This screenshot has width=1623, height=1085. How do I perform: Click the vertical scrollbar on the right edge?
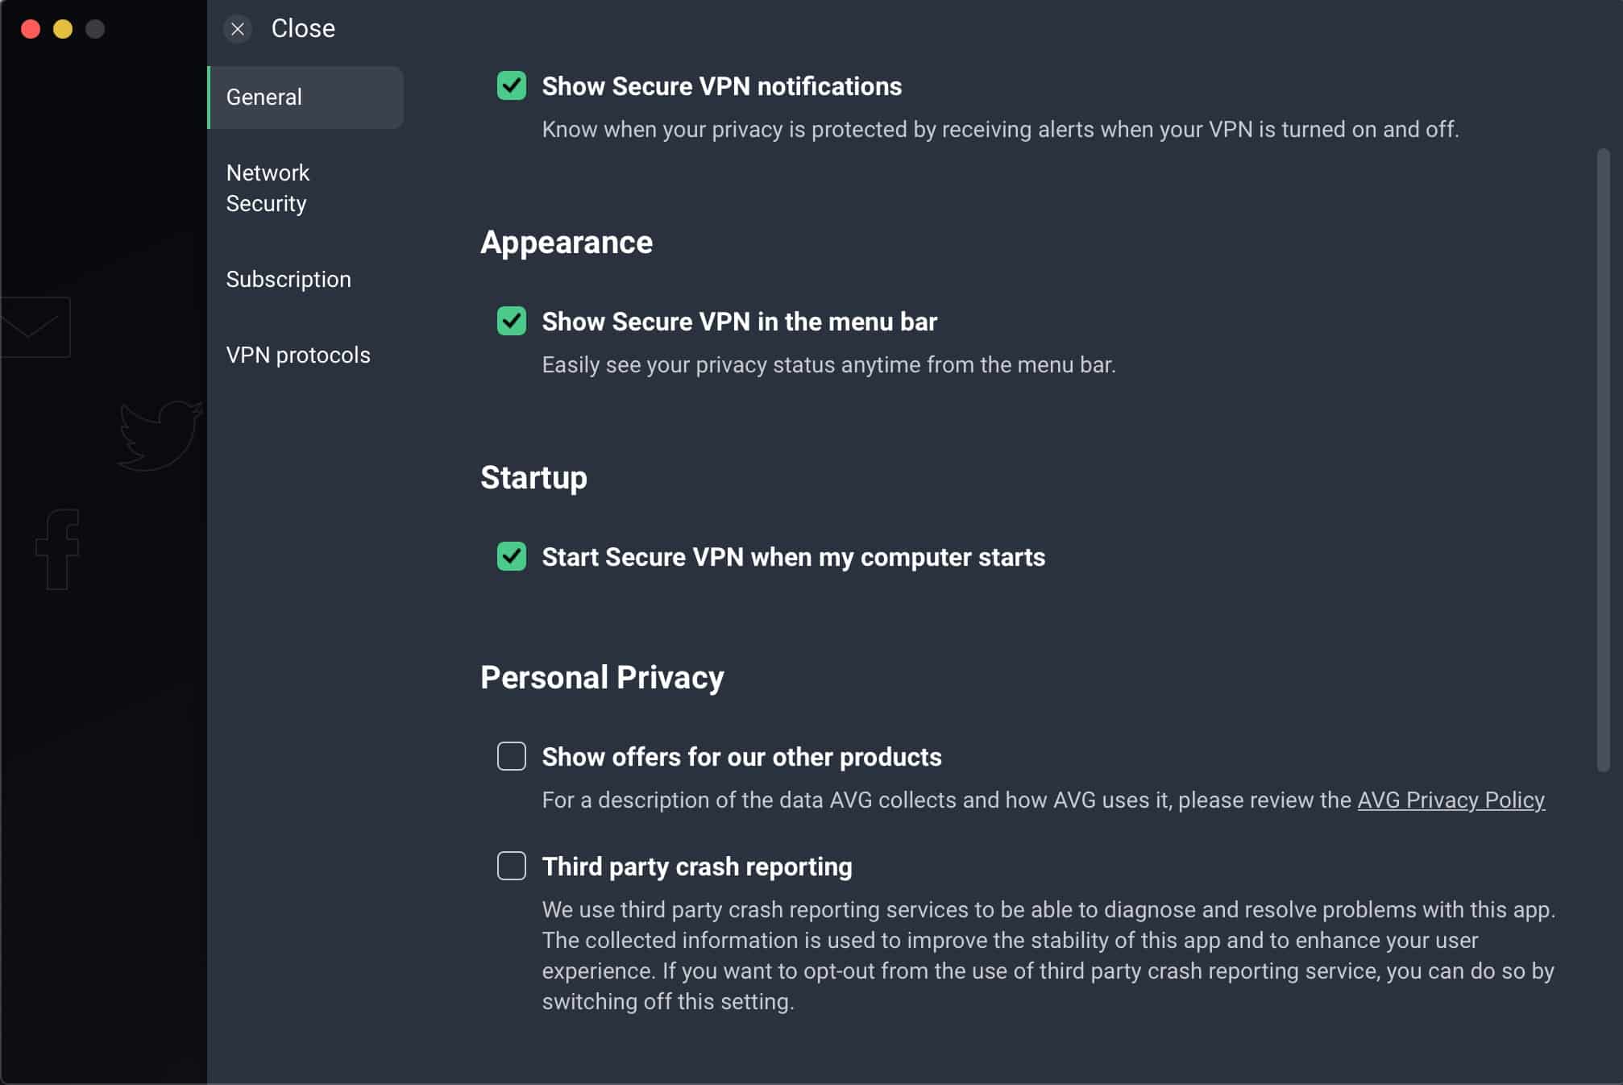pyautogui.click(x=1603, y=459)
